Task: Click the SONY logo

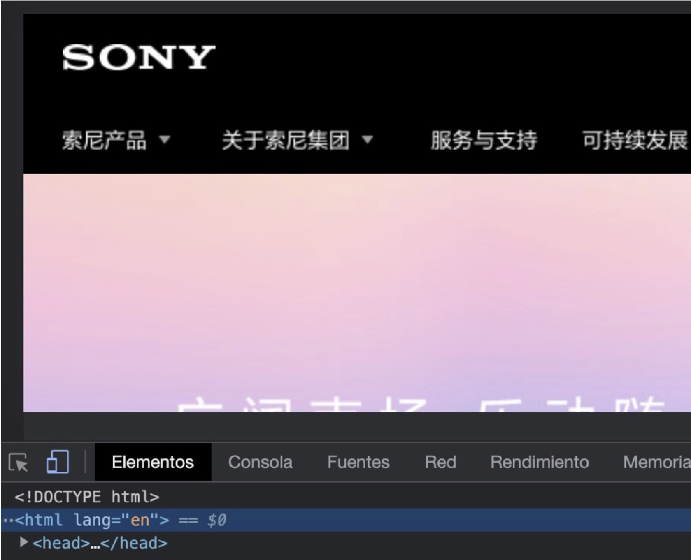Action: [x=139, y=58]
